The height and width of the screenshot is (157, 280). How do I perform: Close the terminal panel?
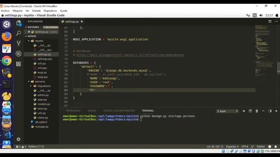click(x=276, y=111)
